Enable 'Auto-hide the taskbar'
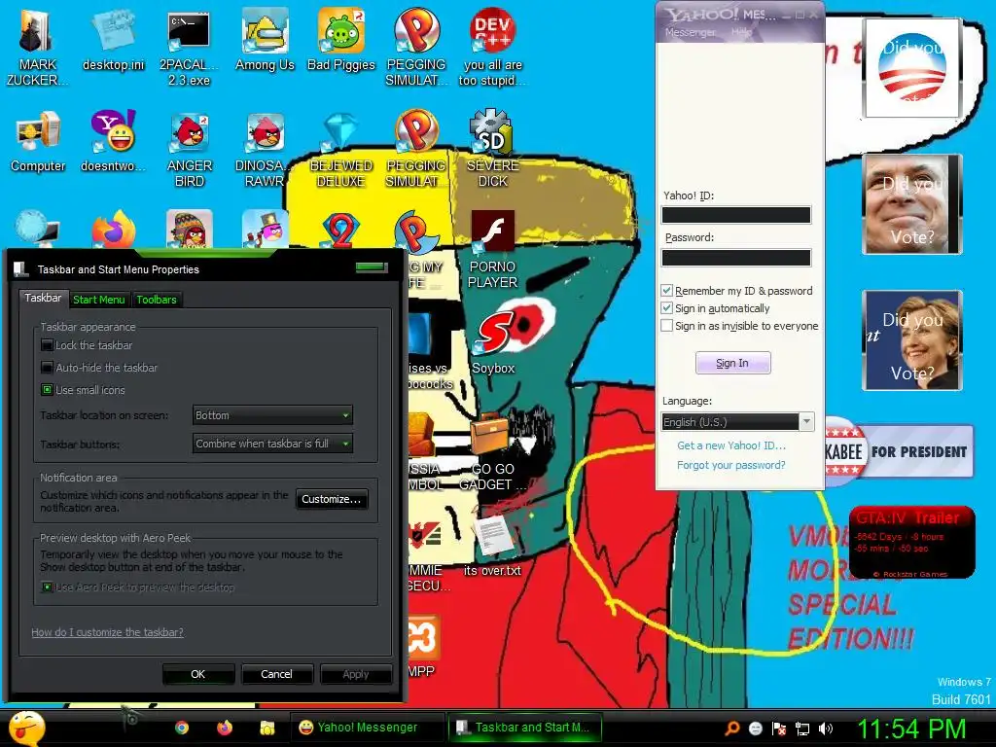The width and height of the screenshot is (996, 747). pos(47,368)
